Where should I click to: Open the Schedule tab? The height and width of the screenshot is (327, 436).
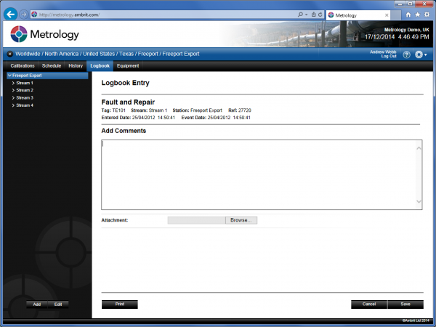point(52,66)
